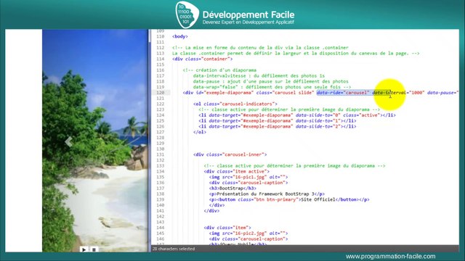
Task: Click the comment line 'data-wrap="false"'
Action: click(272, 87)
